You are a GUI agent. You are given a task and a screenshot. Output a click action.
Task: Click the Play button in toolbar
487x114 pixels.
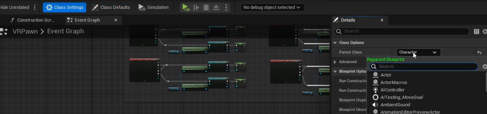185,7
